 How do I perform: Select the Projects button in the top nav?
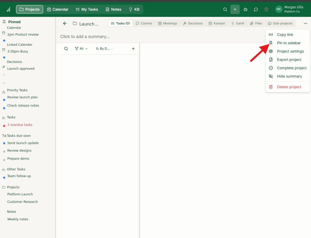tap(29, 9)
